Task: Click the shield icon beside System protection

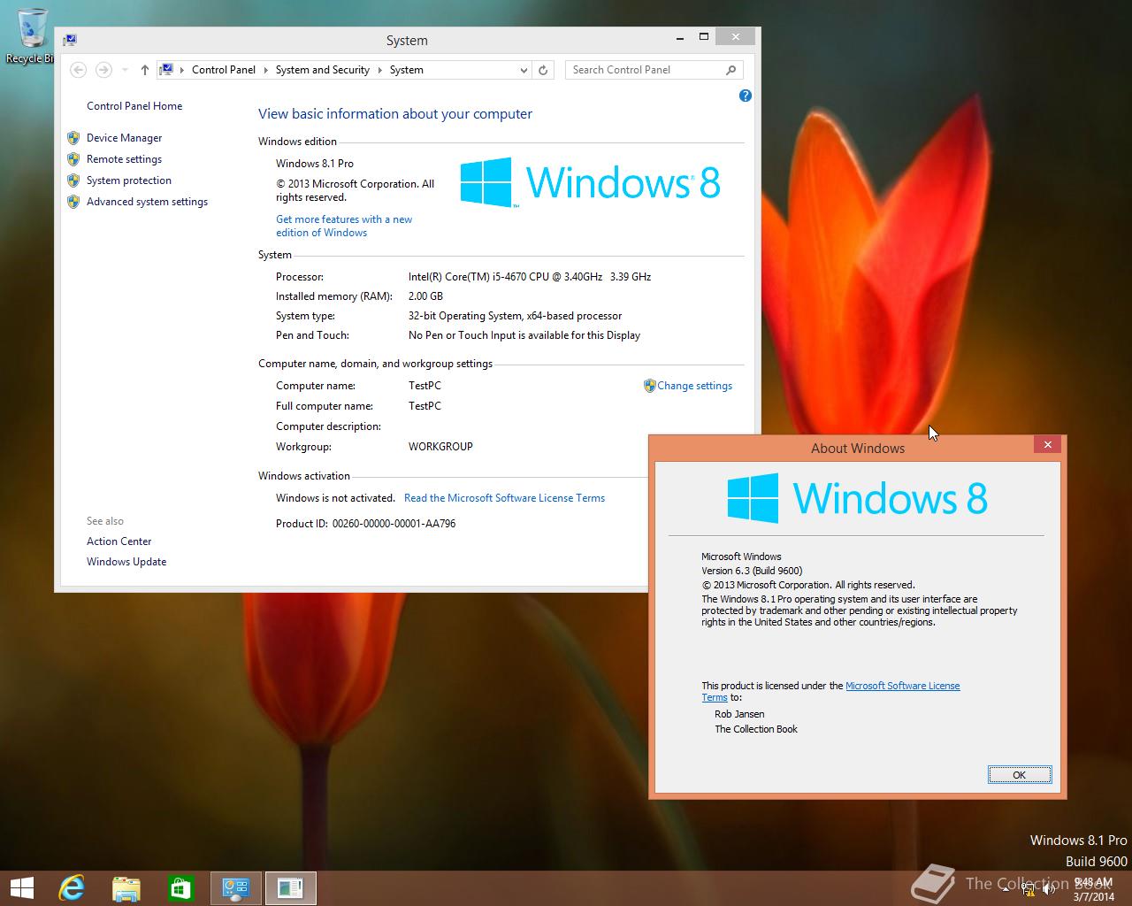Action: (73, 180)
